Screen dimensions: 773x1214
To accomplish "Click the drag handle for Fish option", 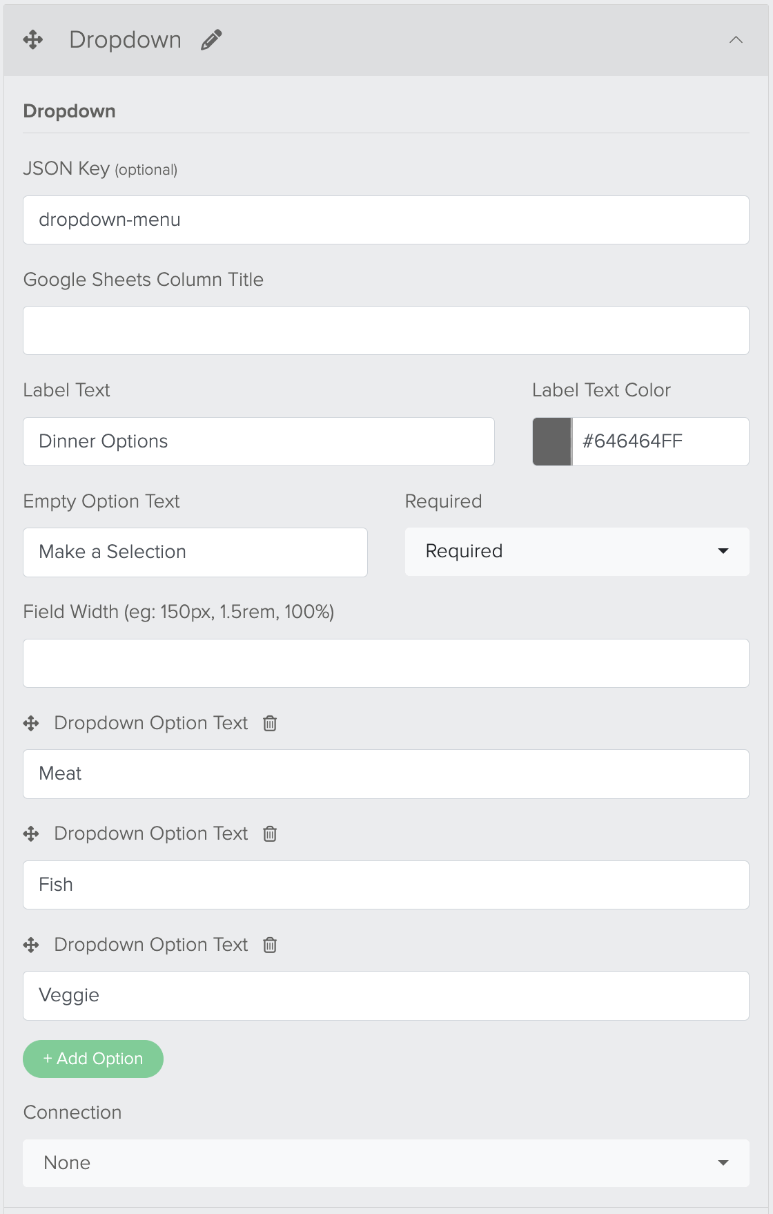I will click(x=31, y=834).
